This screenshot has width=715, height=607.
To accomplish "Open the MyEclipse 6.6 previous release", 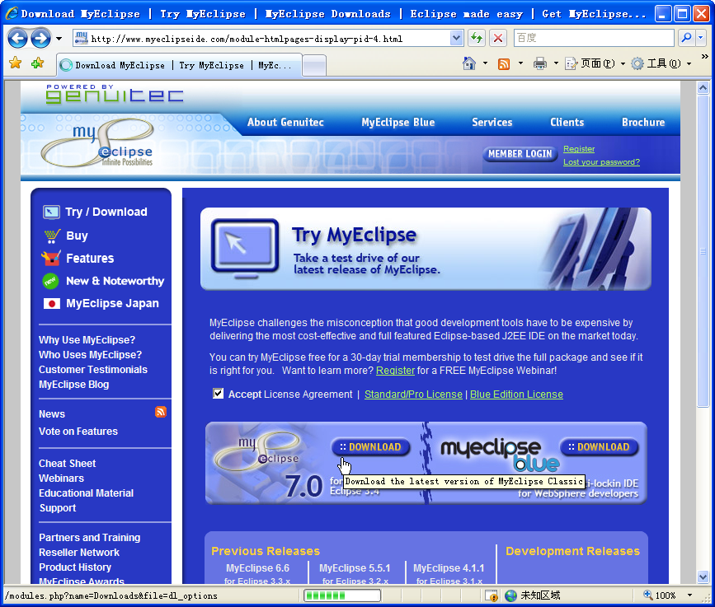I will click(x=257, y=568).
